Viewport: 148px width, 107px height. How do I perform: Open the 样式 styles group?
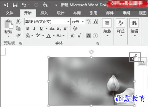121,28
